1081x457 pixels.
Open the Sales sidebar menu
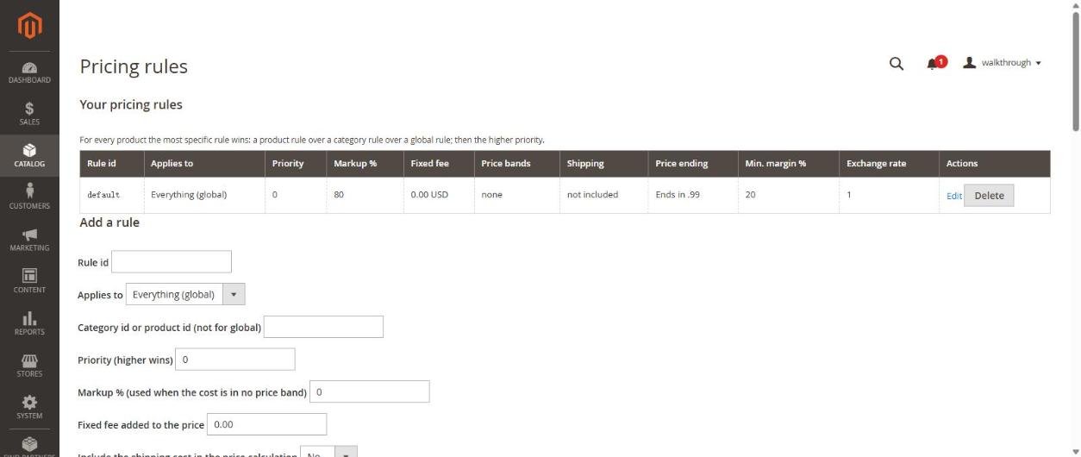point(29,113)
